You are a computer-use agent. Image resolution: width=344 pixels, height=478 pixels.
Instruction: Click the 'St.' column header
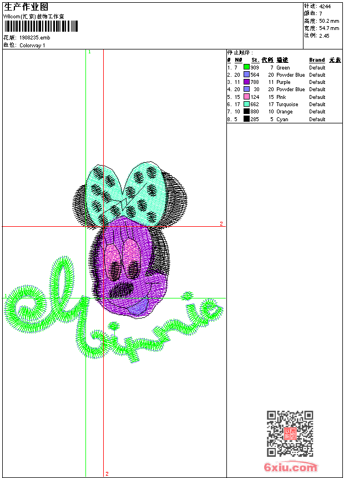(255, 60)
